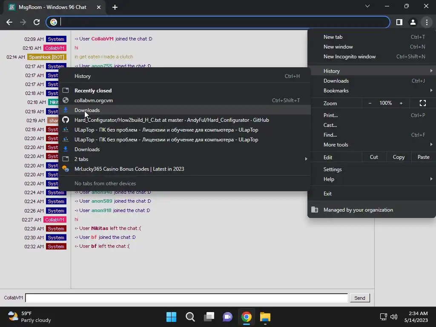
Task: Click the network icon in system tray
Action: coord(384,317)
